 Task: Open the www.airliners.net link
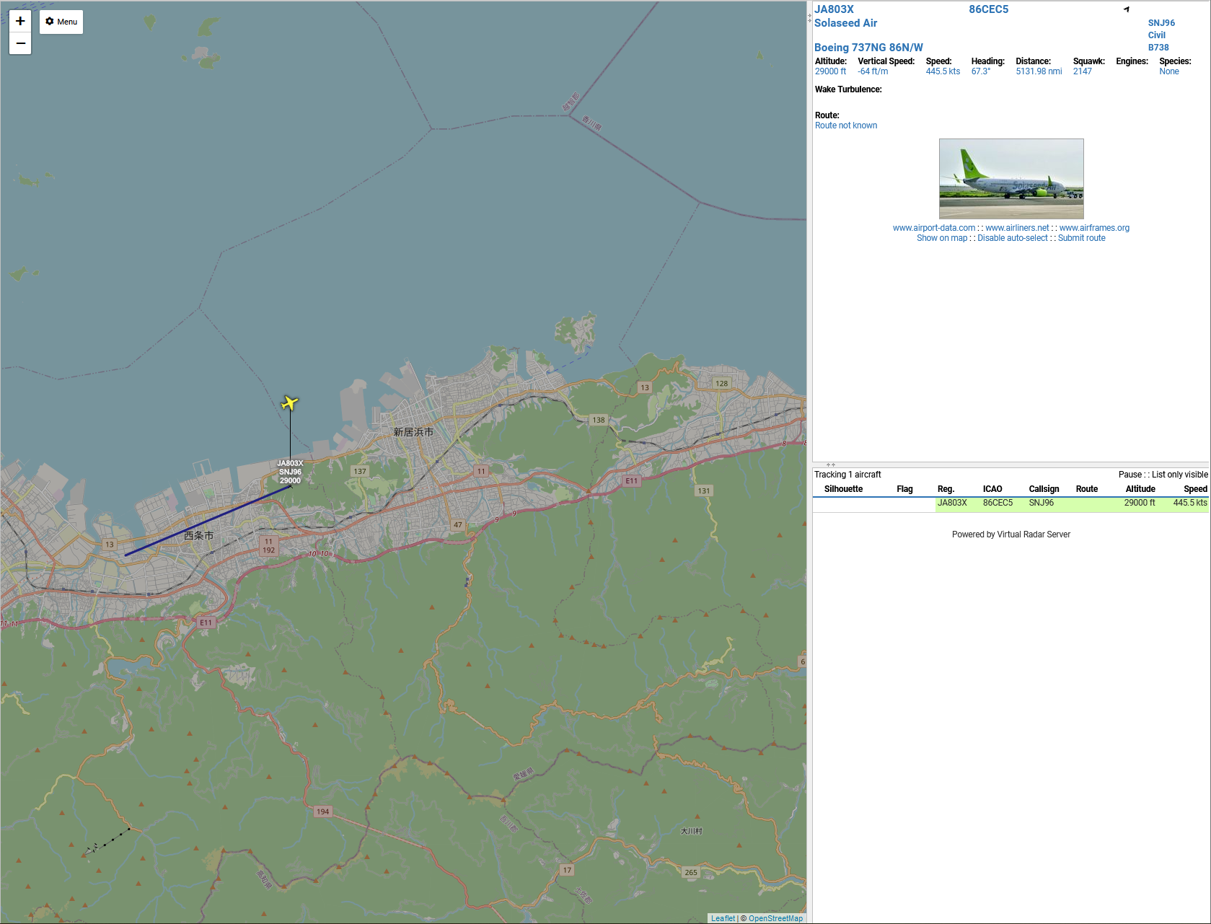pyautogui.click(x=1017, y=228)
